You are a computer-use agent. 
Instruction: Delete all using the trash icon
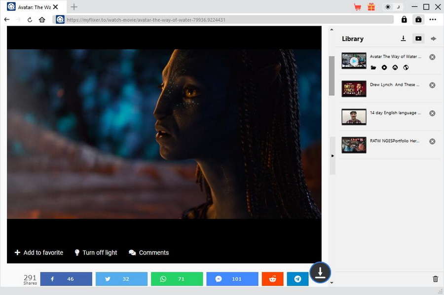coord(435,279)
